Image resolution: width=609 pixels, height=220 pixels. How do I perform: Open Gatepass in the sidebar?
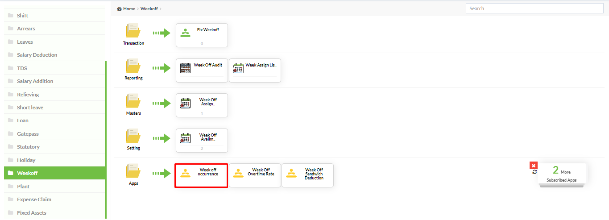click(54, 134)
